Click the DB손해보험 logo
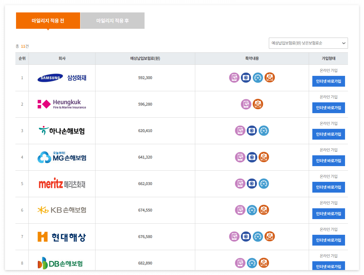 click(61, 263)
